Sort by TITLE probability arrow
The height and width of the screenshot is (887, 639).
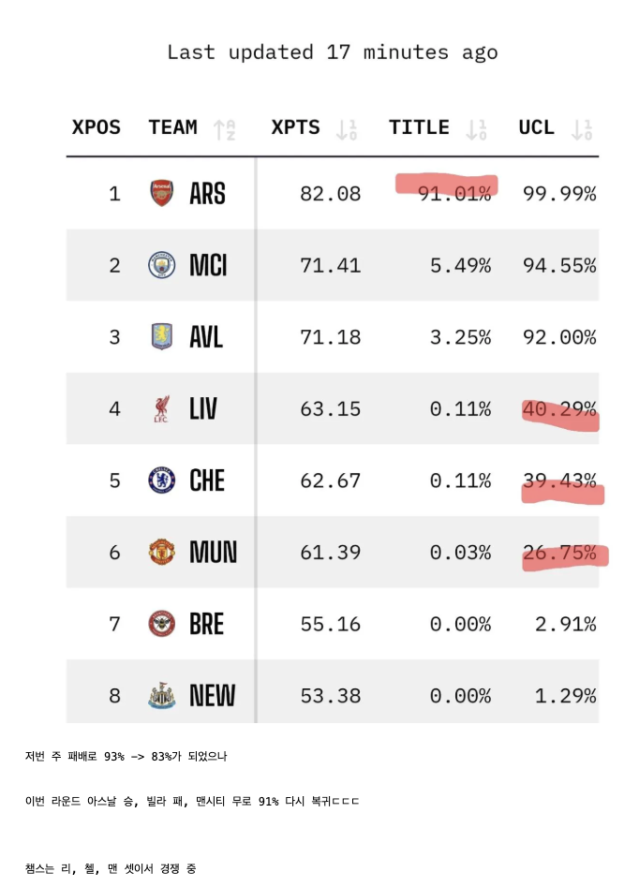[x=477, y=129]
